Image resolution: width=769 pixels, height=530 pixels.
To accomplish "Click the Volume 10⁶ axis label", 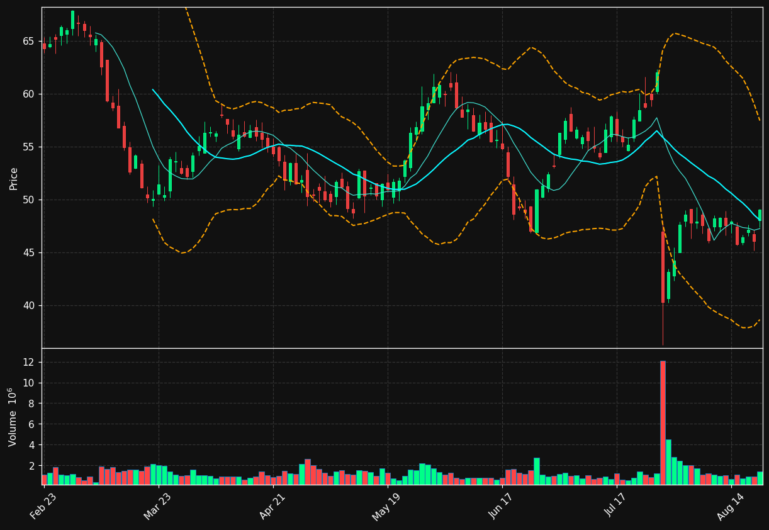I will click(13, 417).
